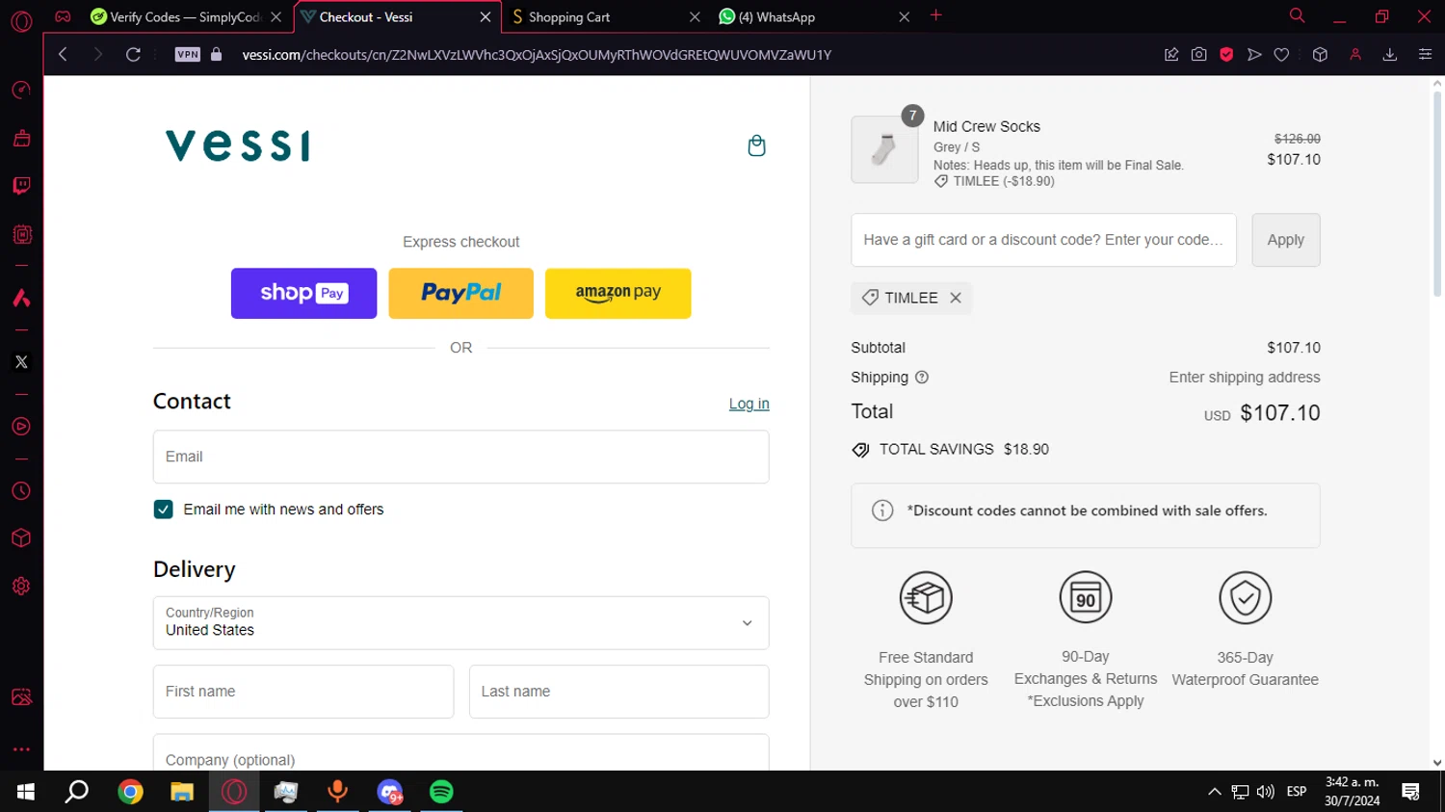Screen dimensions: 1445x812
Task: Focus the Last name field
Action: (618, 692)
